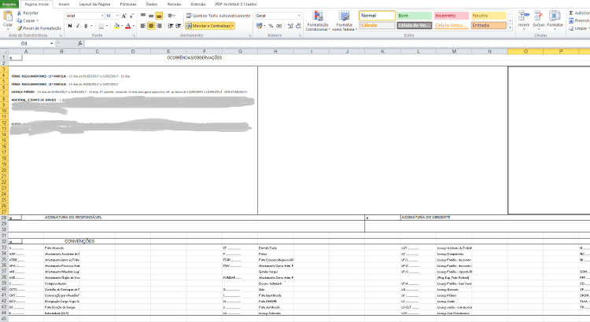Screen dimensions: 590x322
Task: Toggle underline formatting (S)
Action: pos(86,26)
